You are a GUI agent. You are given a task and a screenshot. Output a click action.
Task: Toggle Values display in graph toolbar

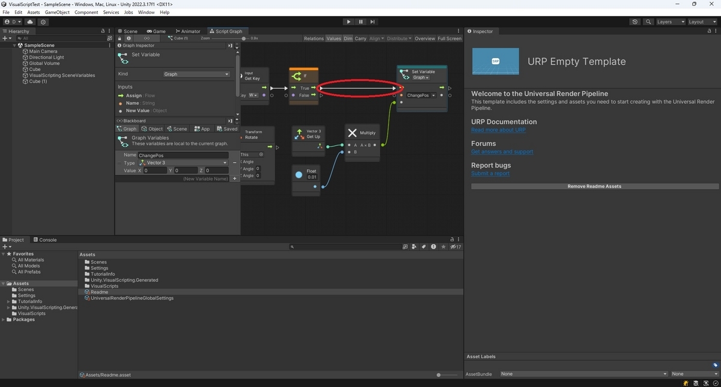[x=333, y=38]
